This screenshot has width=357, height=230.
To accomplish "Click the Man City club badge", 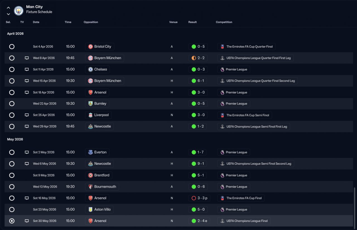I will click(x=19, y=11).
